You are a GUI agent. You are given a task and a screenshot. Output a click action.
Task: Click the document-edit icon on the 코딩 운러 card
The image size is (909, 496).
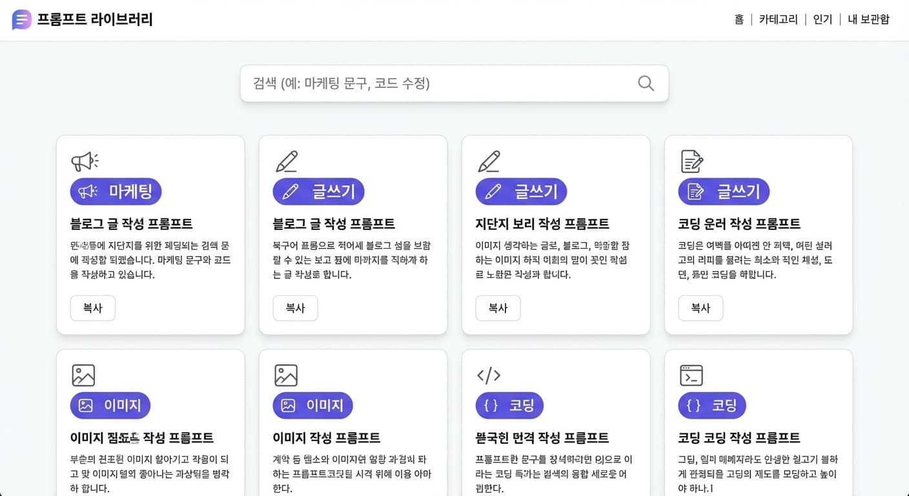pyautogui.click(x=692, y=161)
